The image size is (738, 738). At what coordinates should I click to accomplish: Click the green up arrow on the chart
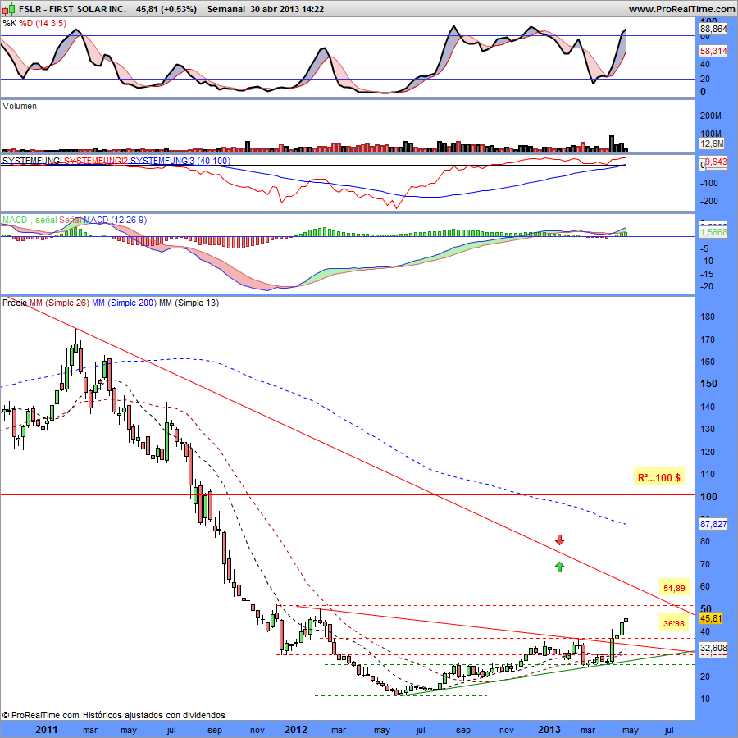point(559,567)
